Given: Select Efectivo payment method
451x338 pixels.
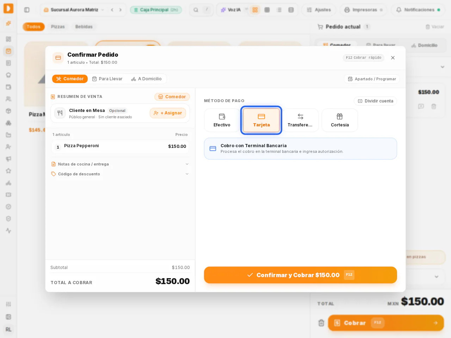Looking at the screenshot, I should coord(222,120).
